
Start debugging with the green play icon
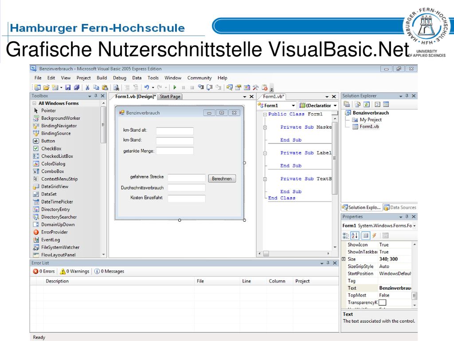click(x=175, y=87)
